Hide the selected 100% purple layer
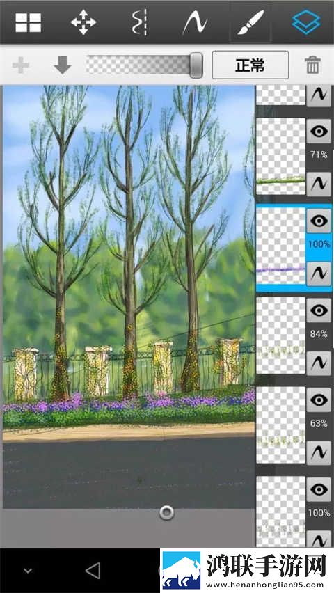 coord(319,221)
